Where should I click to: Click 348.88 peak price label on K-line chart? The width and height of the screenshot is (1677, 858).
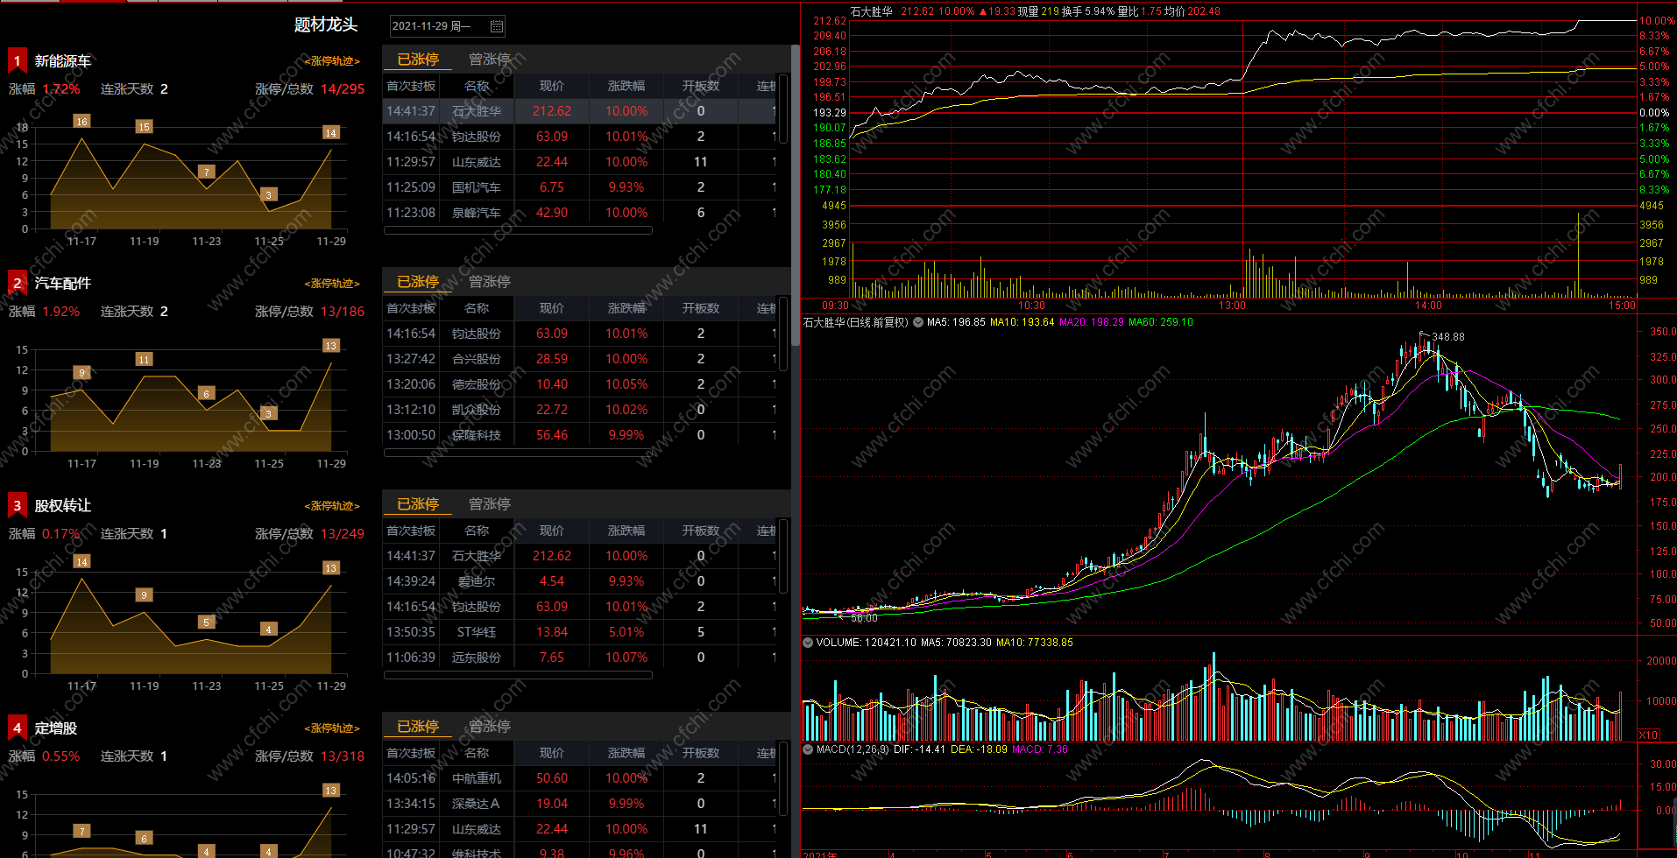(1448, 337)
